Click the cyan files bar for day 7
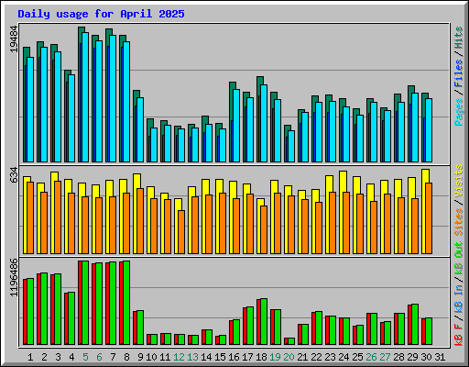469x367 pixels. [x=113, y=98]
